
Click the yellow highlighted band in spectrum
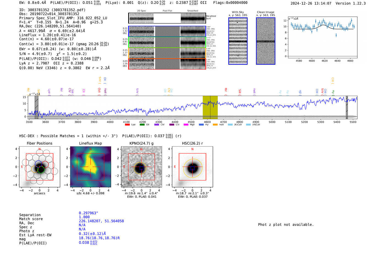pyautogui.click(x=210, y=107)
